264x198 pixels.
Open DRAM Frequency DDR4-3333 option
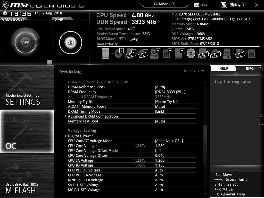(x=132, y=92)
